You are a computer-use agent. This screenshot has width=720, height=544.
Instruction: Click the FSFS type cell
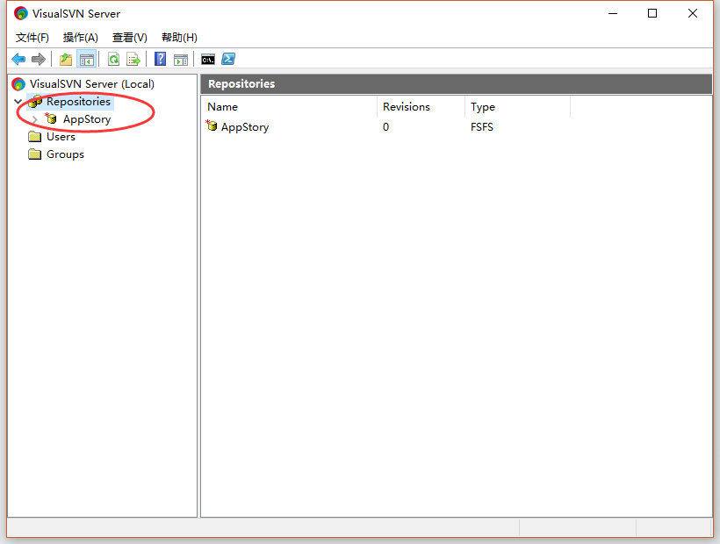coord(482,127)
